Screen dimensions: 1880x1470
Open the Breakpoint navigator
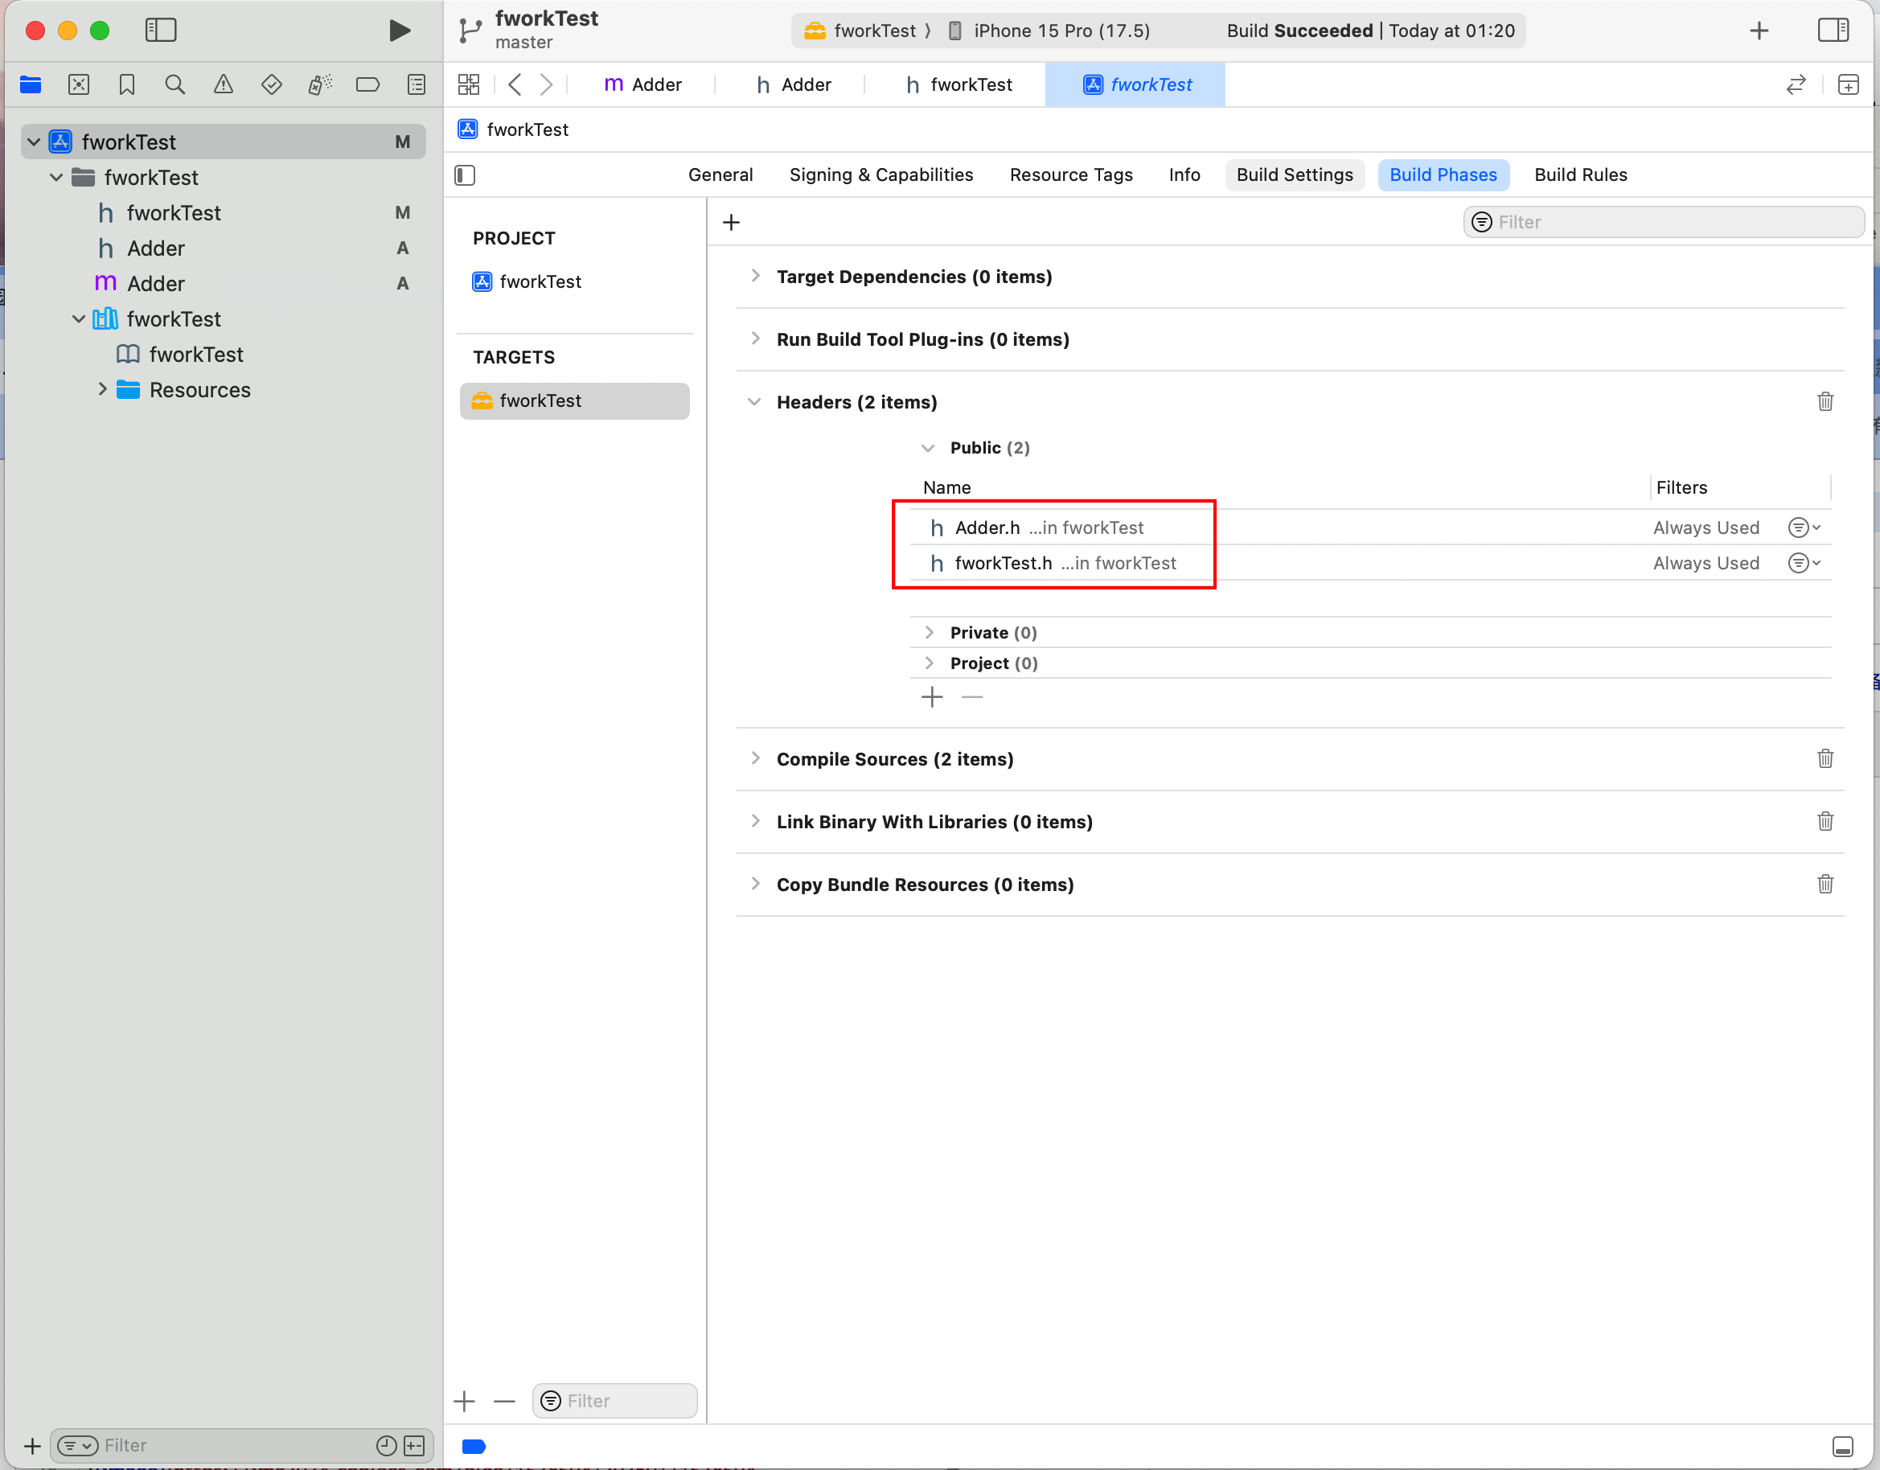point(367,84)
